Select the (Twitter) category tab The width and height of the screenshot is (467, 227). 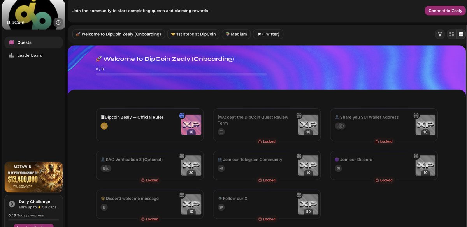coord(268,34)
